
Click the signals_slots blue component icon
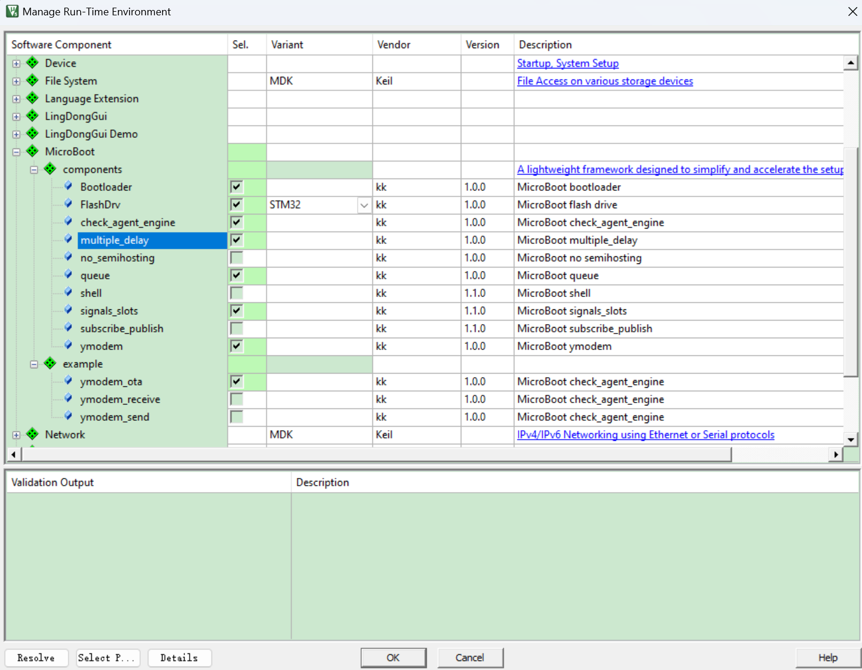click(x=68, y=310)
